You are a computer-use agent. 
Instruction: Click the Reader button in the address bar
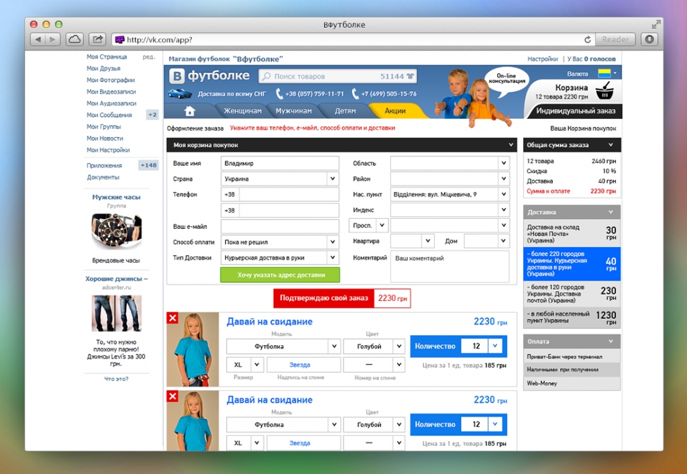[x=615, y=40]
